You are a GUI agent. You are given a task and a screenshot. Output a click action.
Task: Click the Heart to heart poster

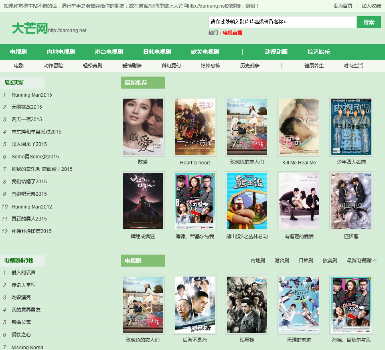coord(195,127)
